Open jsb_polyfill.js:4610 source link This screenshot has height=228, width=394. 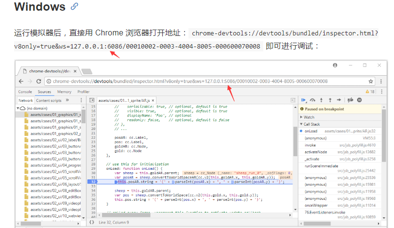[x=357, y=145]
